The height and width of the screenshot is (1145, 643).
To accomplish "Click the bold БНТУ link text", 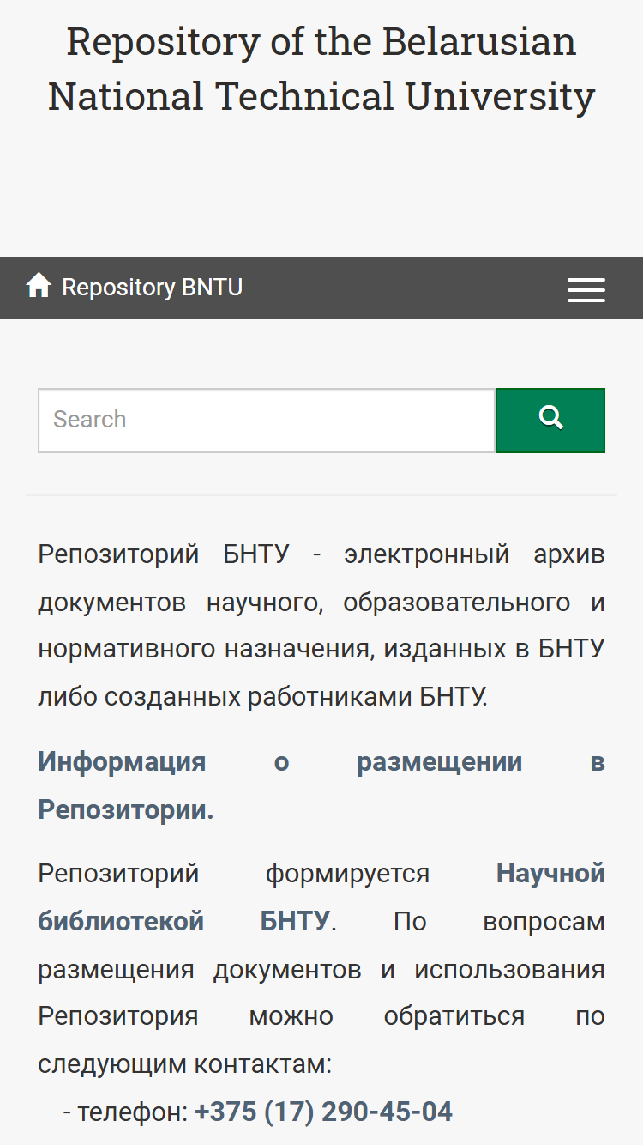I will pos(294,921).
